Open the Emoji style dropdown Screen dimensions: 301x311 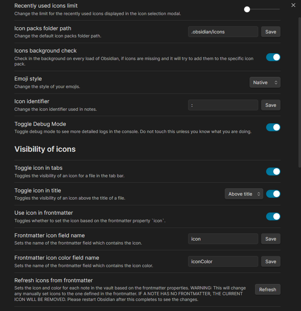point(265,82)
